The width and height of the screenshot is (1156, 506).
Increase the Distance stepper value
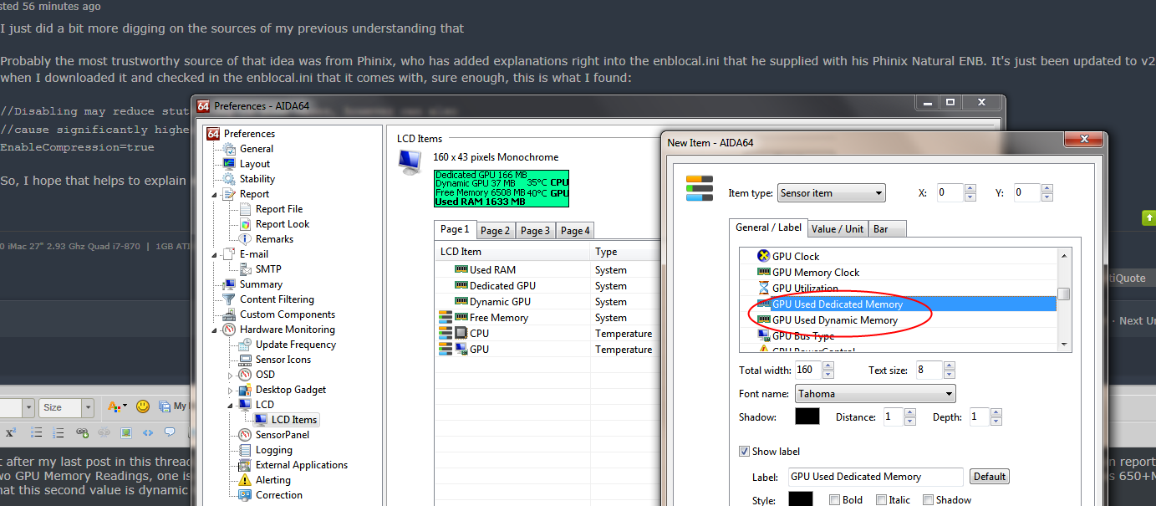click(x=910, y=412)
